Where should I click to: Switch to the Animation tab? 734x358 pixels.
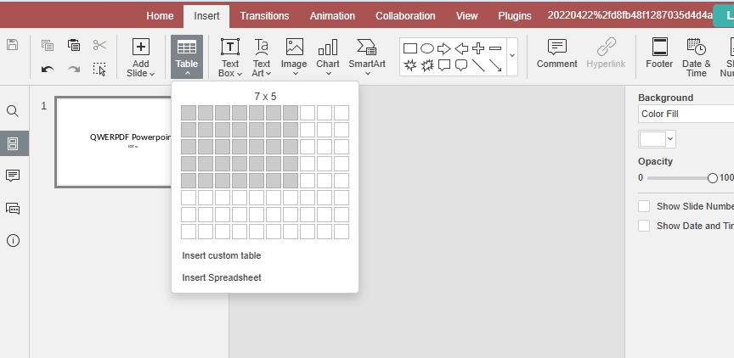coord(332,16)
